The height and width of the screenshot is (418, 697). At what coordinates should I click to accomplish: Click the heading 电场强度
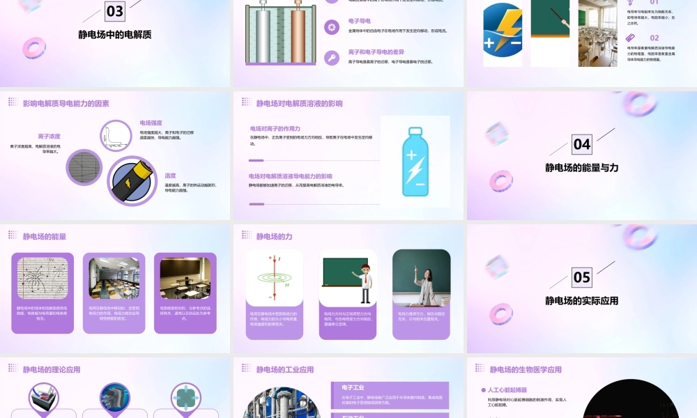coord(151,123)
